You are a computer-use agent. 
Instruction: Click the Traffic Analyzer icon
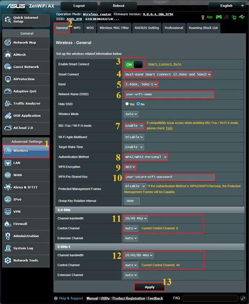[x=8, y=104]
